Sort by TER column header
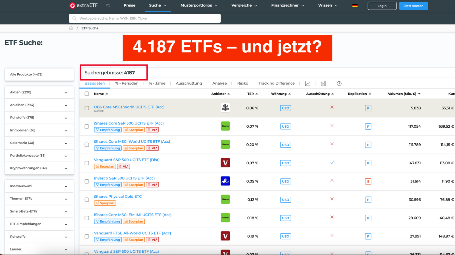The width and height of the screenshot is (455, 255). [253, 94]
